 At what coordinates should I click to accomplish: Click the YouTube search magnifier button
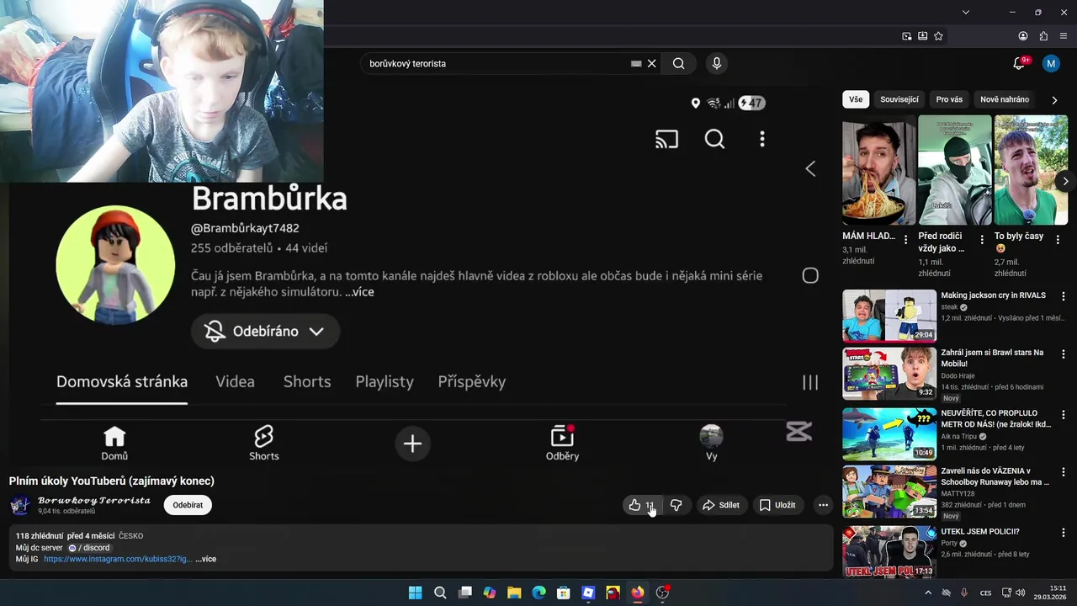[x=678, y=63]
